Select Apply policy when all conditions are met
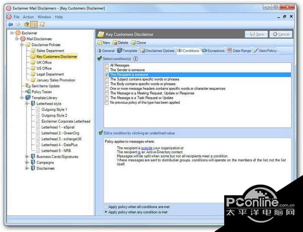Image resolution: width=303 pixels, height=232 pixels. click(106, 207)
